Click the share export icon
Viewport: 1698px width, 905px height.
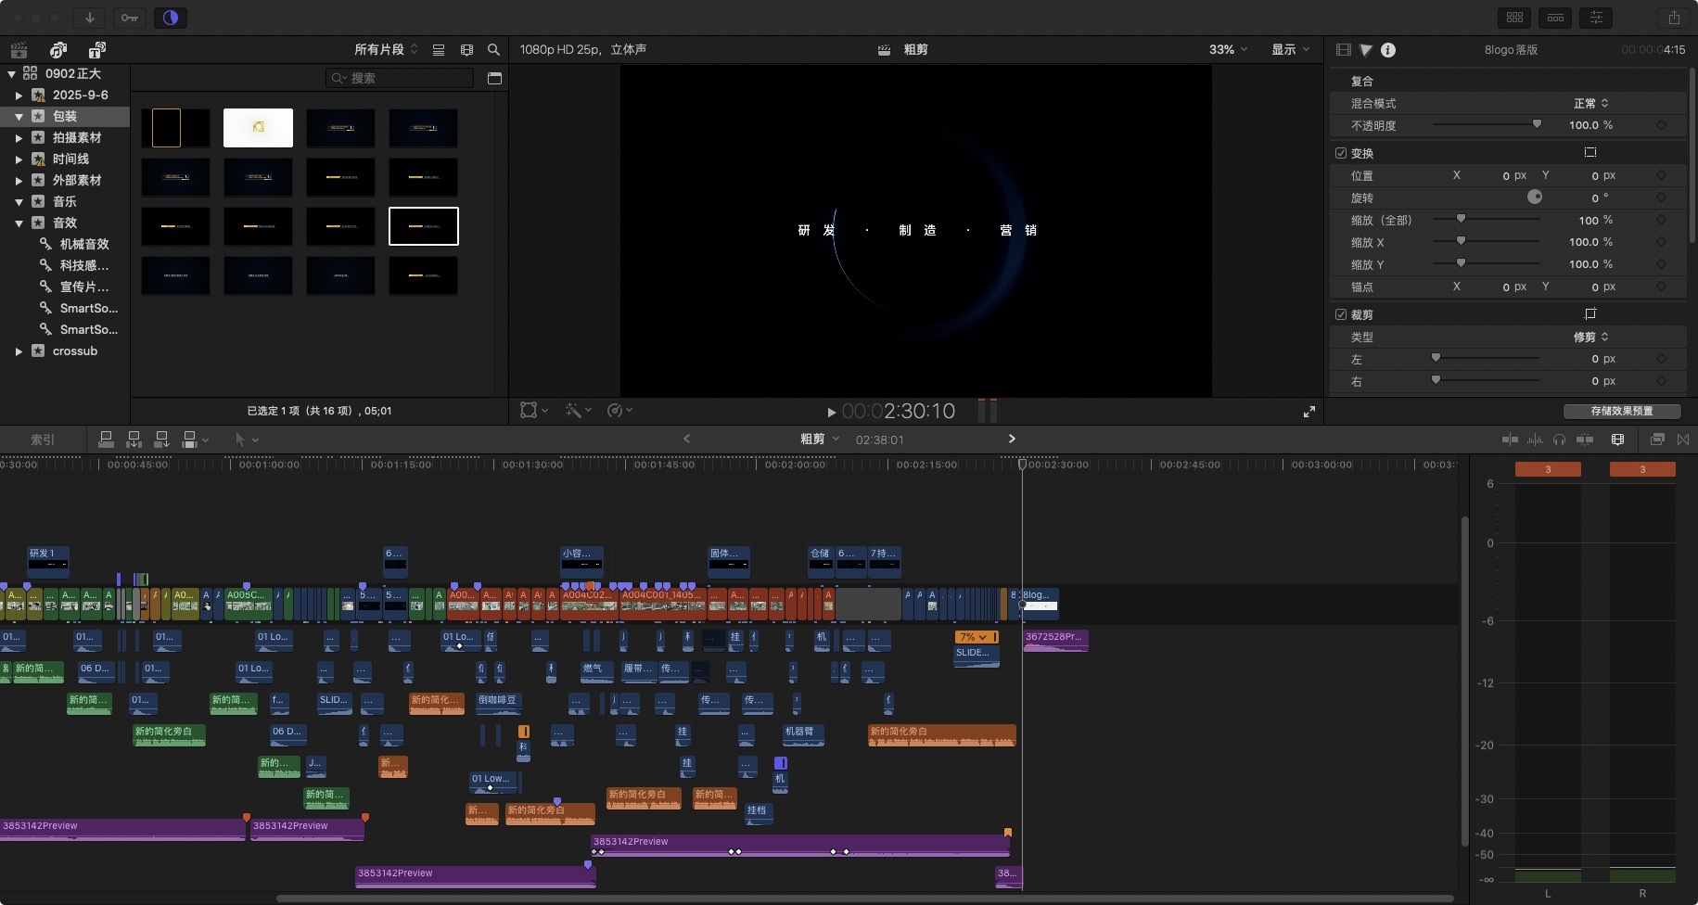pyautogui.click(x=1674, y=18)
